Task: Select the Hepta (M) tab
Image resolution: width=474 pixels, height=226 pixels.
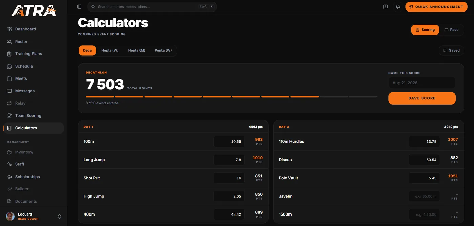Action: coord(137,51)
